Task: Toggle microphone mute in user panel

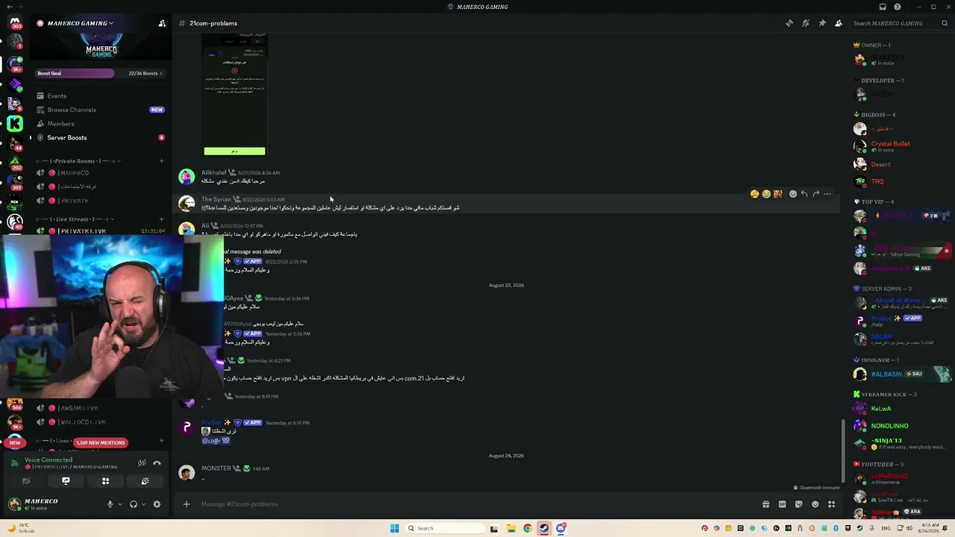Action: click(x=110, y=504)
